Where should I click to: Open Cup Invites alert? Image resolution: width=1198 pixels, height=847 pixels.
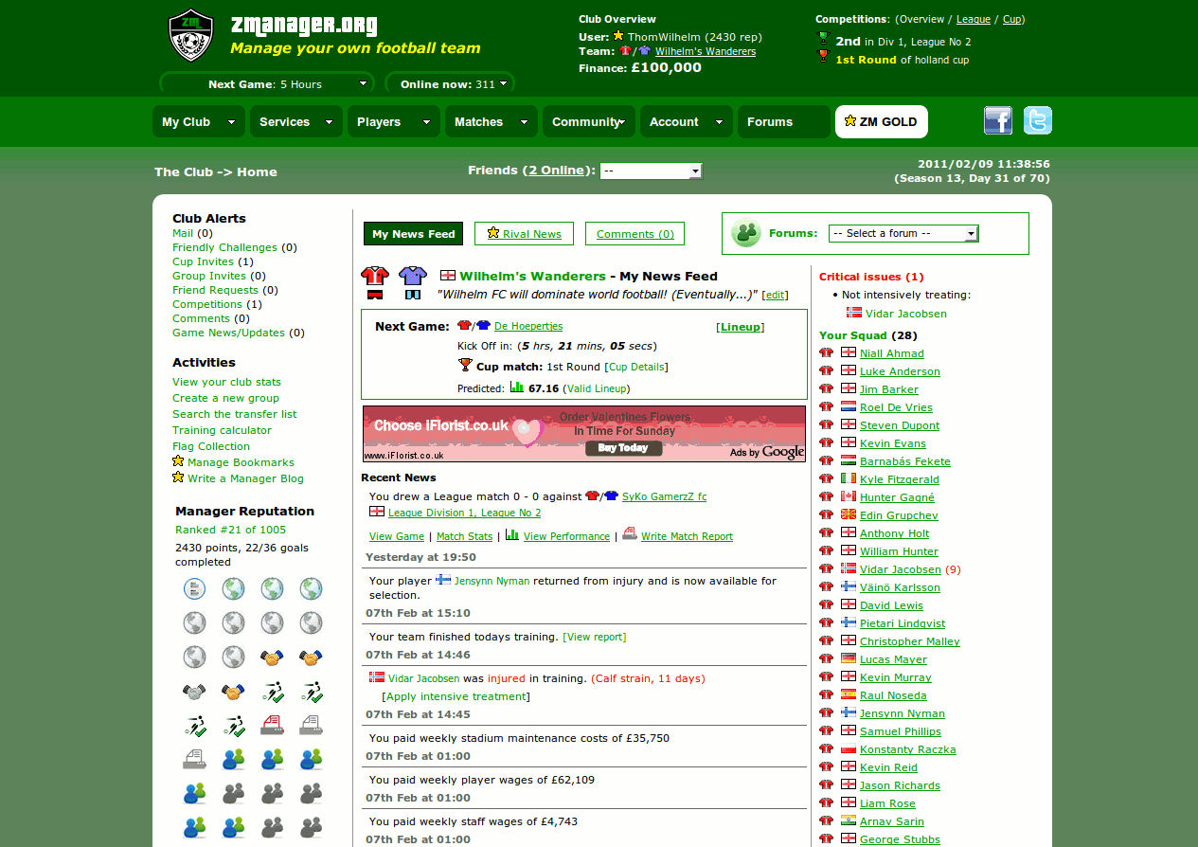(203, 261)
